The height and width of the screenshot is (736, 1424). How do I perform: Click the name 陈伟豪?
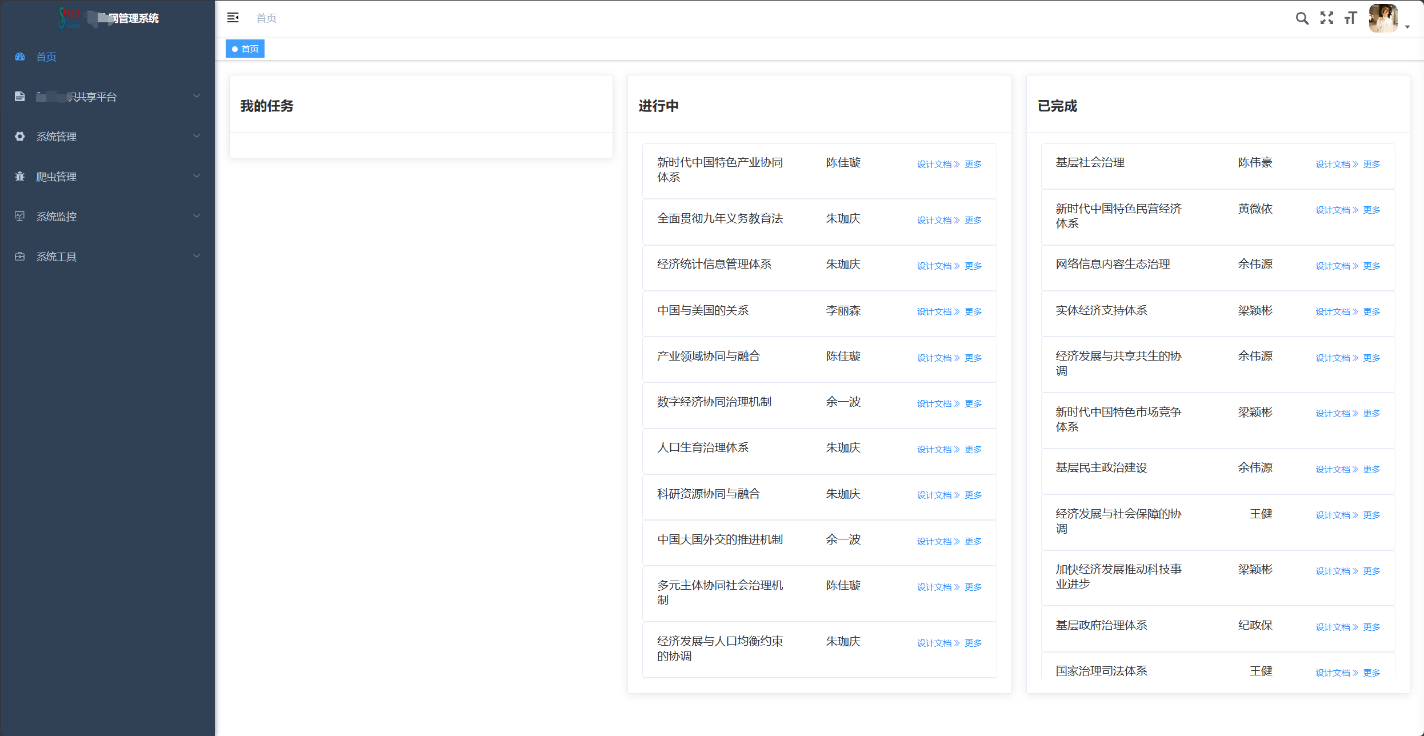click(x=1255, y=162)
